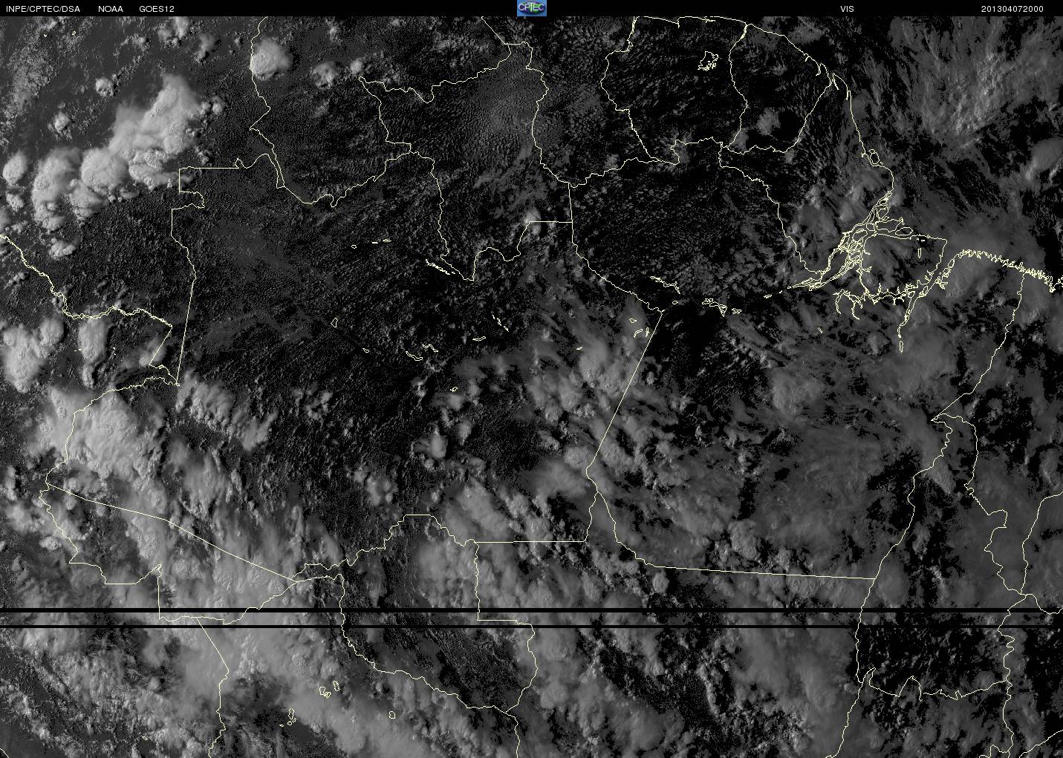Screen dimensions: 1063x758
Task: Click the 201304072000 timestamp
Action: coord(1012,9)
